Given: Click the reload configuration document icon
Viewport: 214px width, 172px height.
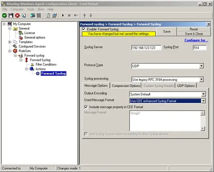Looking at the screenshot, I should click(48, 15).
